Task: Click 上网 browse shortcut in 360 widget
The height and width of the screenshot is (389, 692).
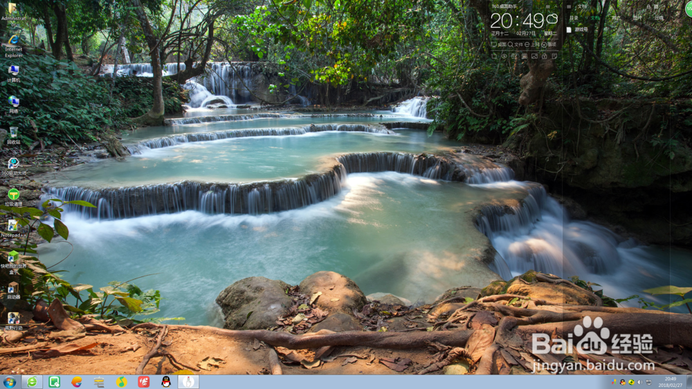Action: coord(532,44)
